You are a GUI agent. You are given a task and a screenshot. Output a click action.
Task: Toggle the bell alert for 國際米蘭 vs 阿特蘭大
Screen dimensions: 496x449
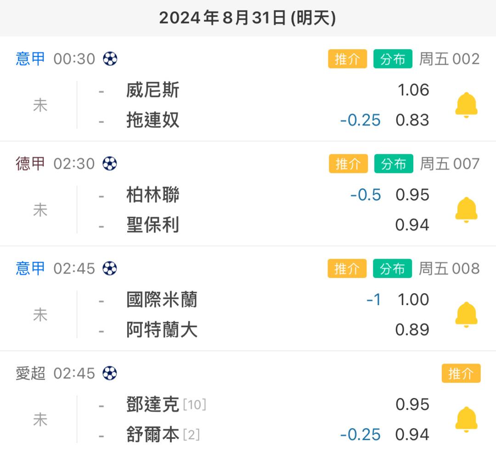click(466, 315)
